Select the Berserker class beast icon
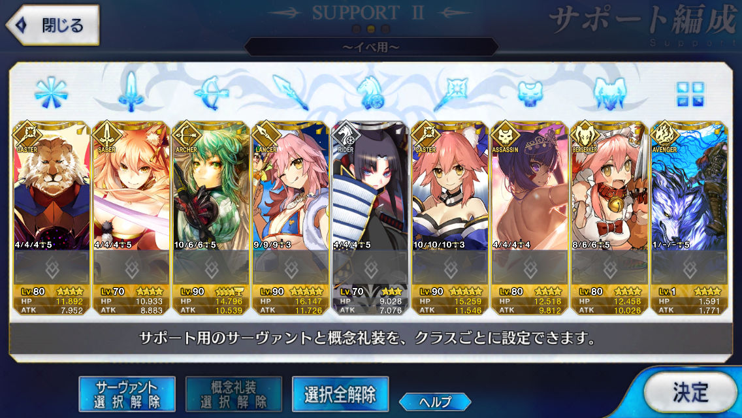This screenshot has width=742, height=418. (609, 93)
